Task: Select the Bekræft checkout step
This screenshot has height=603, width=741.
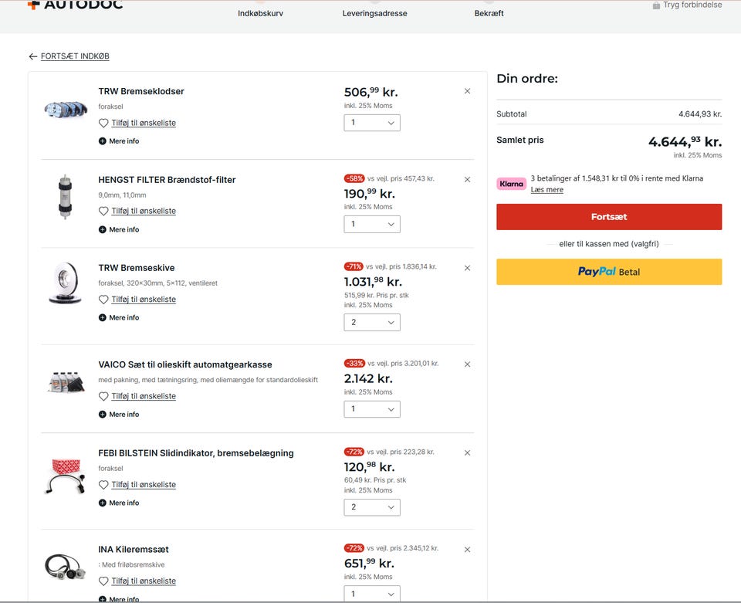Action: click(489, 13)
